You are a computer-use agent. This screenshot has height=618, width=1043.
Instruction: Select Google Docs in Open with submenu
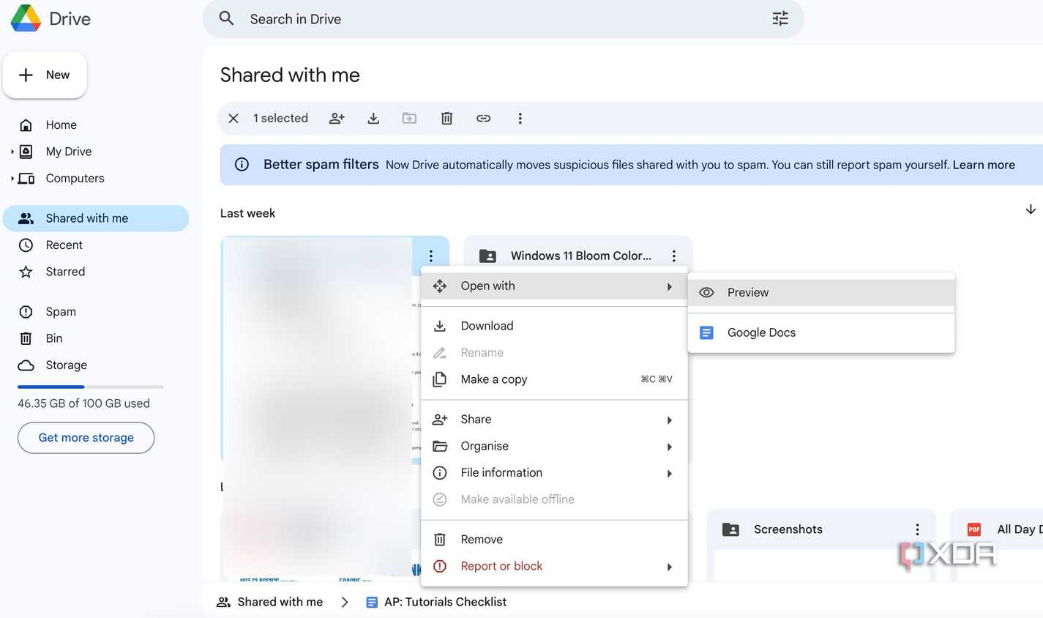click(x=821, y=332)
